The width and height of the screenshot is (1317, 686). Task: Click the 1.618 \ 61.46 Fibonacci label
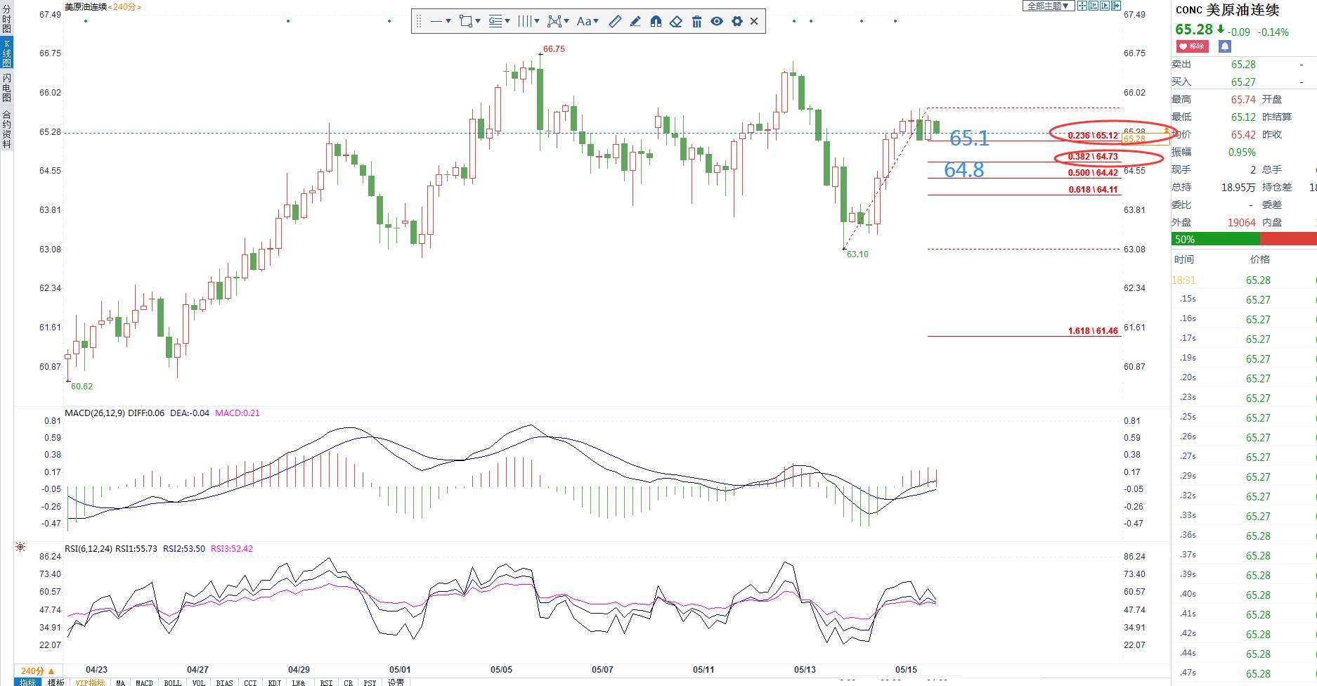1093,331
